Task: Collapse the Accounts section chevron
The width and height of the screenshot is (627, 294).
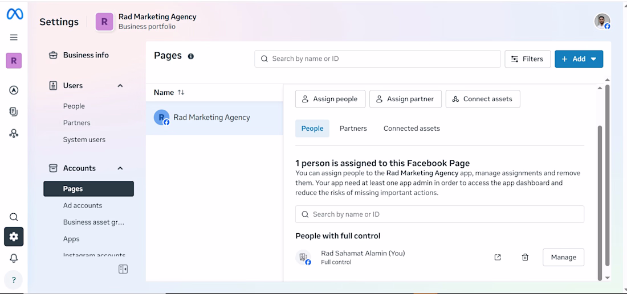Action: (120, 168)
